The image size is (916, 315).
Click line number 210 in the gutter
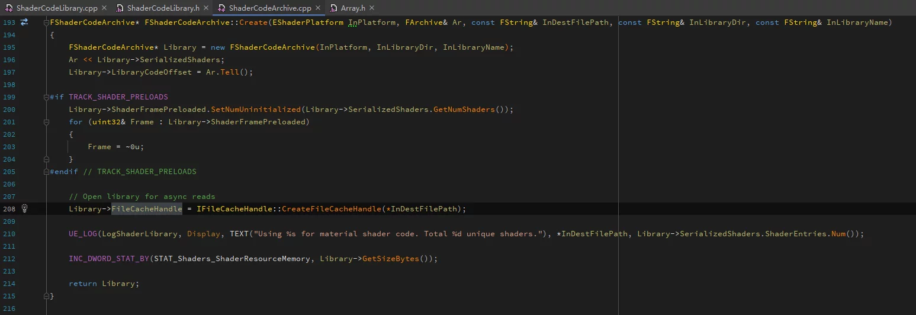point(9,234)
